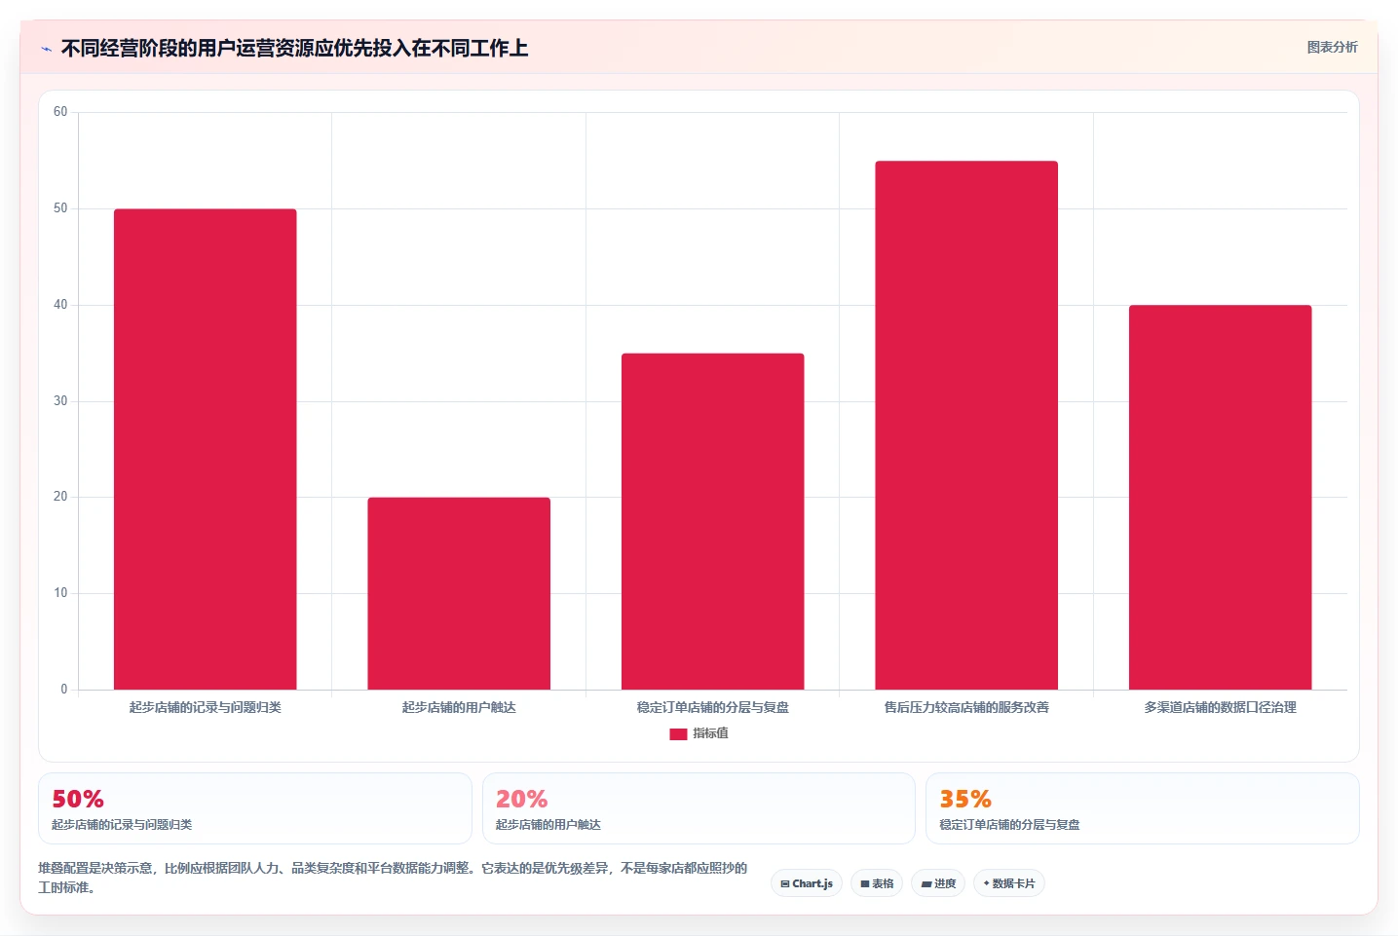Click the Chart.js tag
This screenshot has width=1398, height=936.
pos(807,883)
